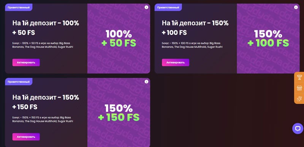Open info icon on 150% + 100 FS card
This screenshot has height=147, width=304.
coord(296,7)
